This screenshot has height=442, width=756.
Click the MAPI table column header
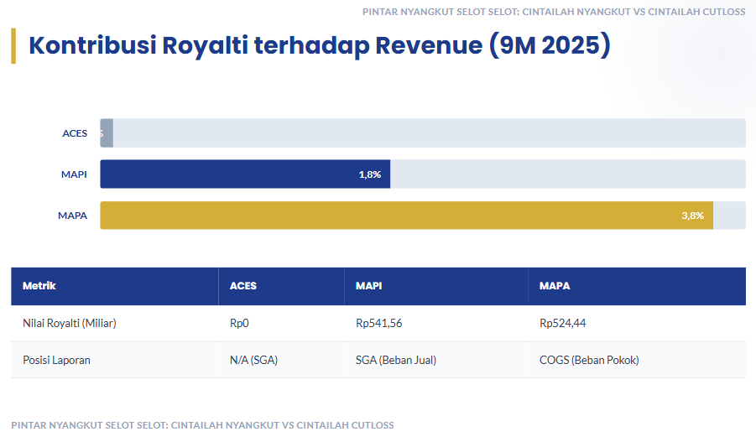pos(369,286)
